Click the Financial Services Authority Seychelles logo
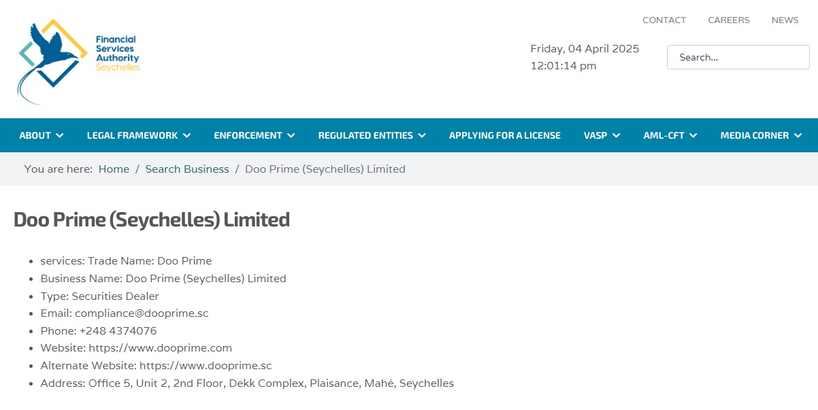Viewport: 818px width, 410px height. tap(79, 61)
